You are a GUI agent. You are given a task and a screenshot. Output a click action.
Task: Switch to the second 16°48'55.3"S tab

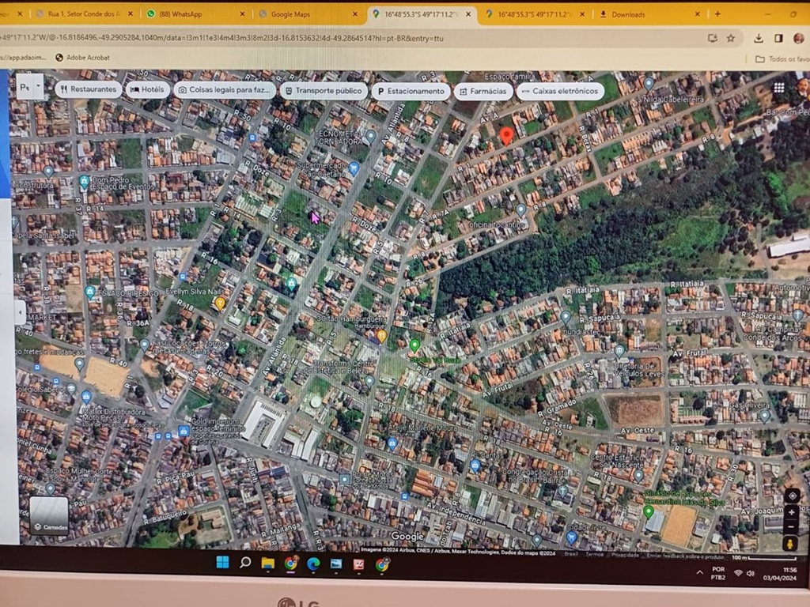click(535, 14)
